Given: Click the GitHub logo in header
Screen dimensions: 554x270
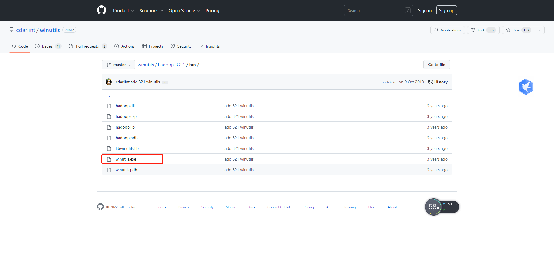Looking at the screenshot, I should (x=102, y=10).
